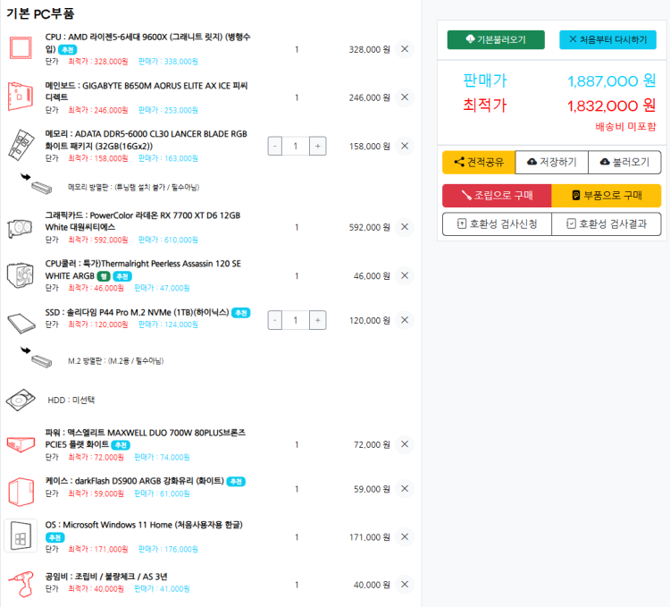Increase SSD quantity with plus button
Image resolution: width=670 pixels, height=607 pixels.
click(x=317, y=320)
